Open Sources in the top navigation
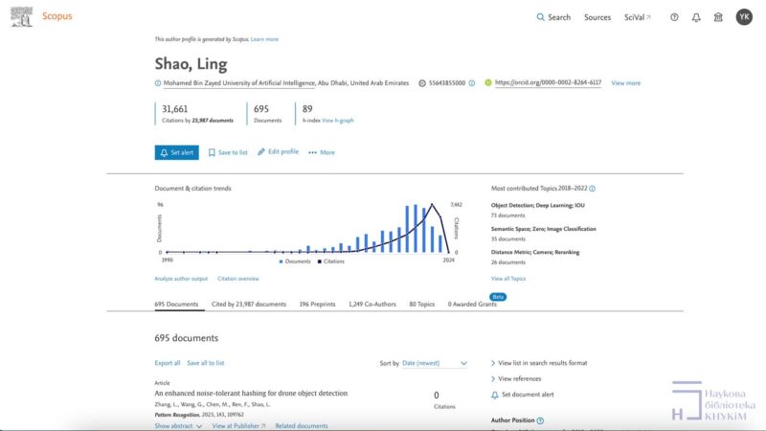The width and height of the screenshot is (766, 431). coord(597,17)
